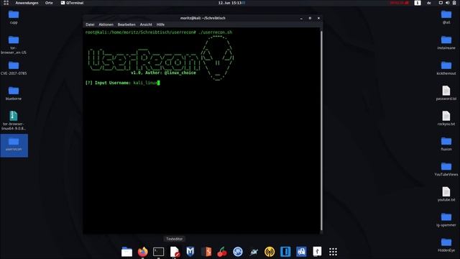This screenshot has width=460, height=259.
Task: Select the HiddenEye desktop folder
Action: point(446,245)
